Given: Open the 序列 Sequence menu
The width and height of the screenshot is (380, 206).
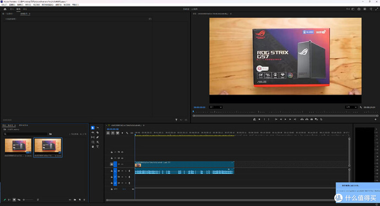Looking at the screenshot, I should point(28,5).
